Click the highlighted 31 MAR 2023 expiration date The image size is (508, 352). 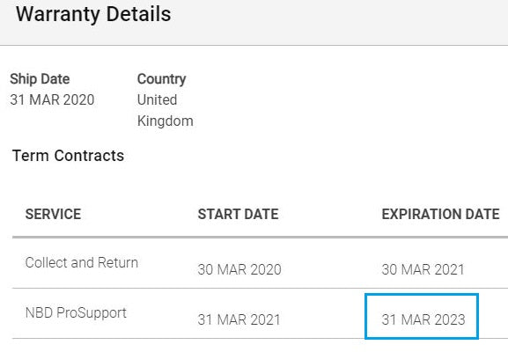[423, 319]
